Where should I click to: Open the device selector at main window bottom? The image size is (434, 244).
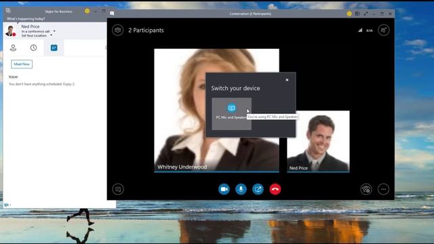[7, 205]
